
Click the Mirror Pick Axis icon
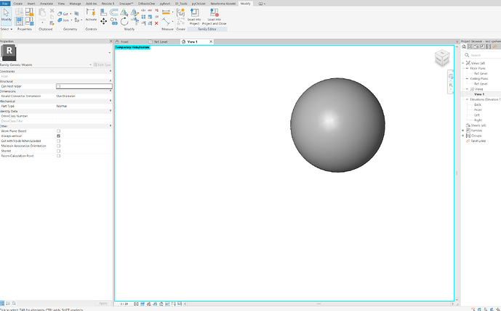pos(124,12)
